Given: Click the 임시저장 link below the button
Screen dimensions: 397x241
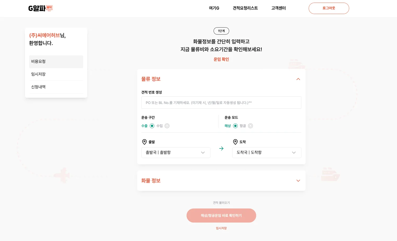Looking at the screenshot, I should coord(221,228).
